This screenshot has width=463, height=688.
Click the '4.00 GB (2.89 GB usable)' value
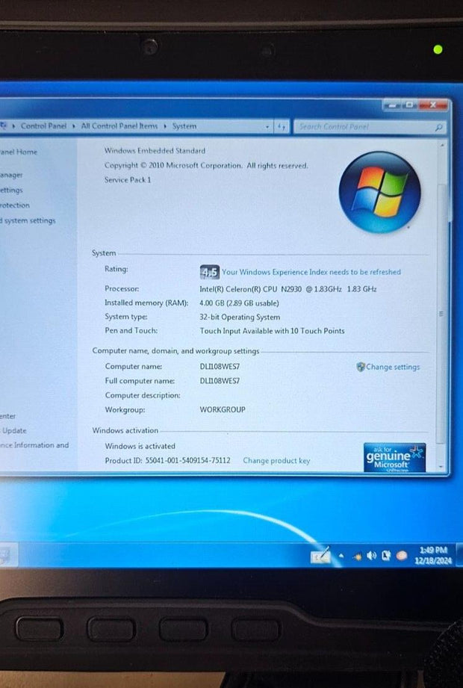[239, 303]
